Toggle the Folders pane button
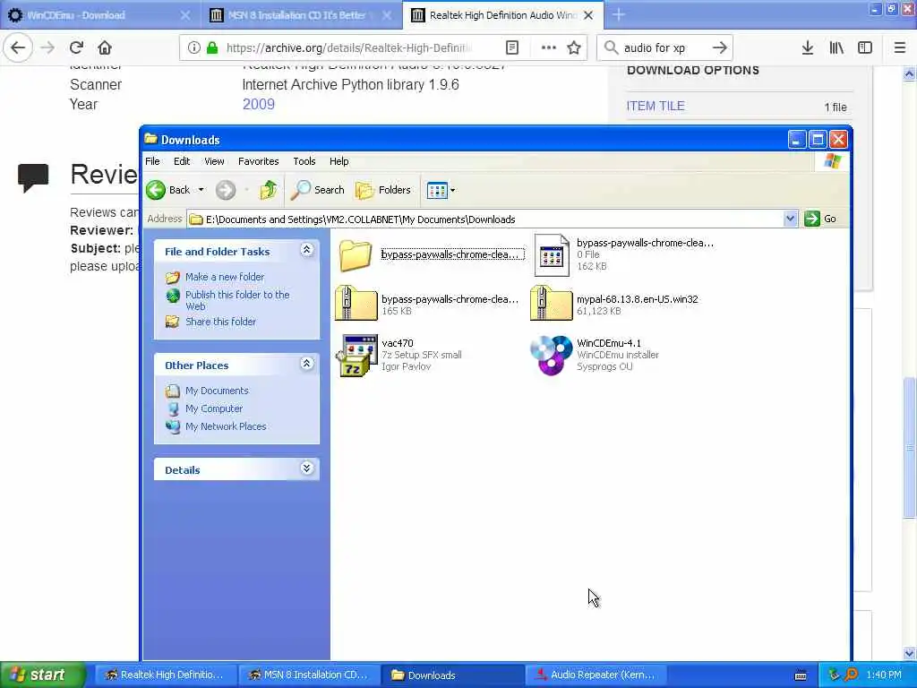 pyautogui.click(x=383, y=190)
